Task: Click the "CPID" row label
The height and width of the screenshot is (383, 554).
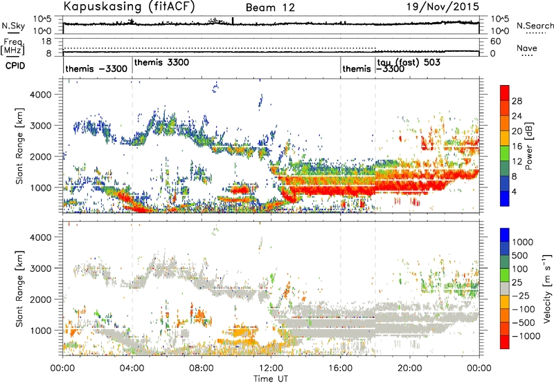Action: [x=15, y=66]
